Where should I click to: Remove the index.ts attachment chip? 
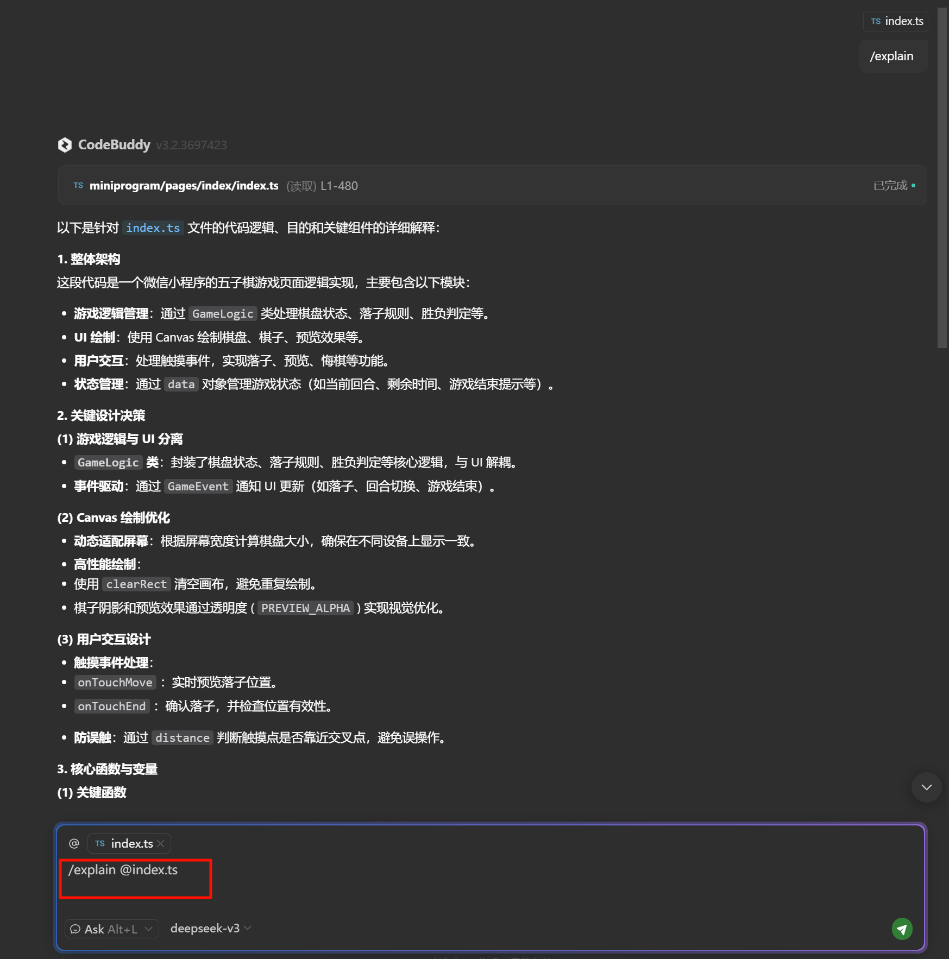pyautogui.click(x=161, y=843)
